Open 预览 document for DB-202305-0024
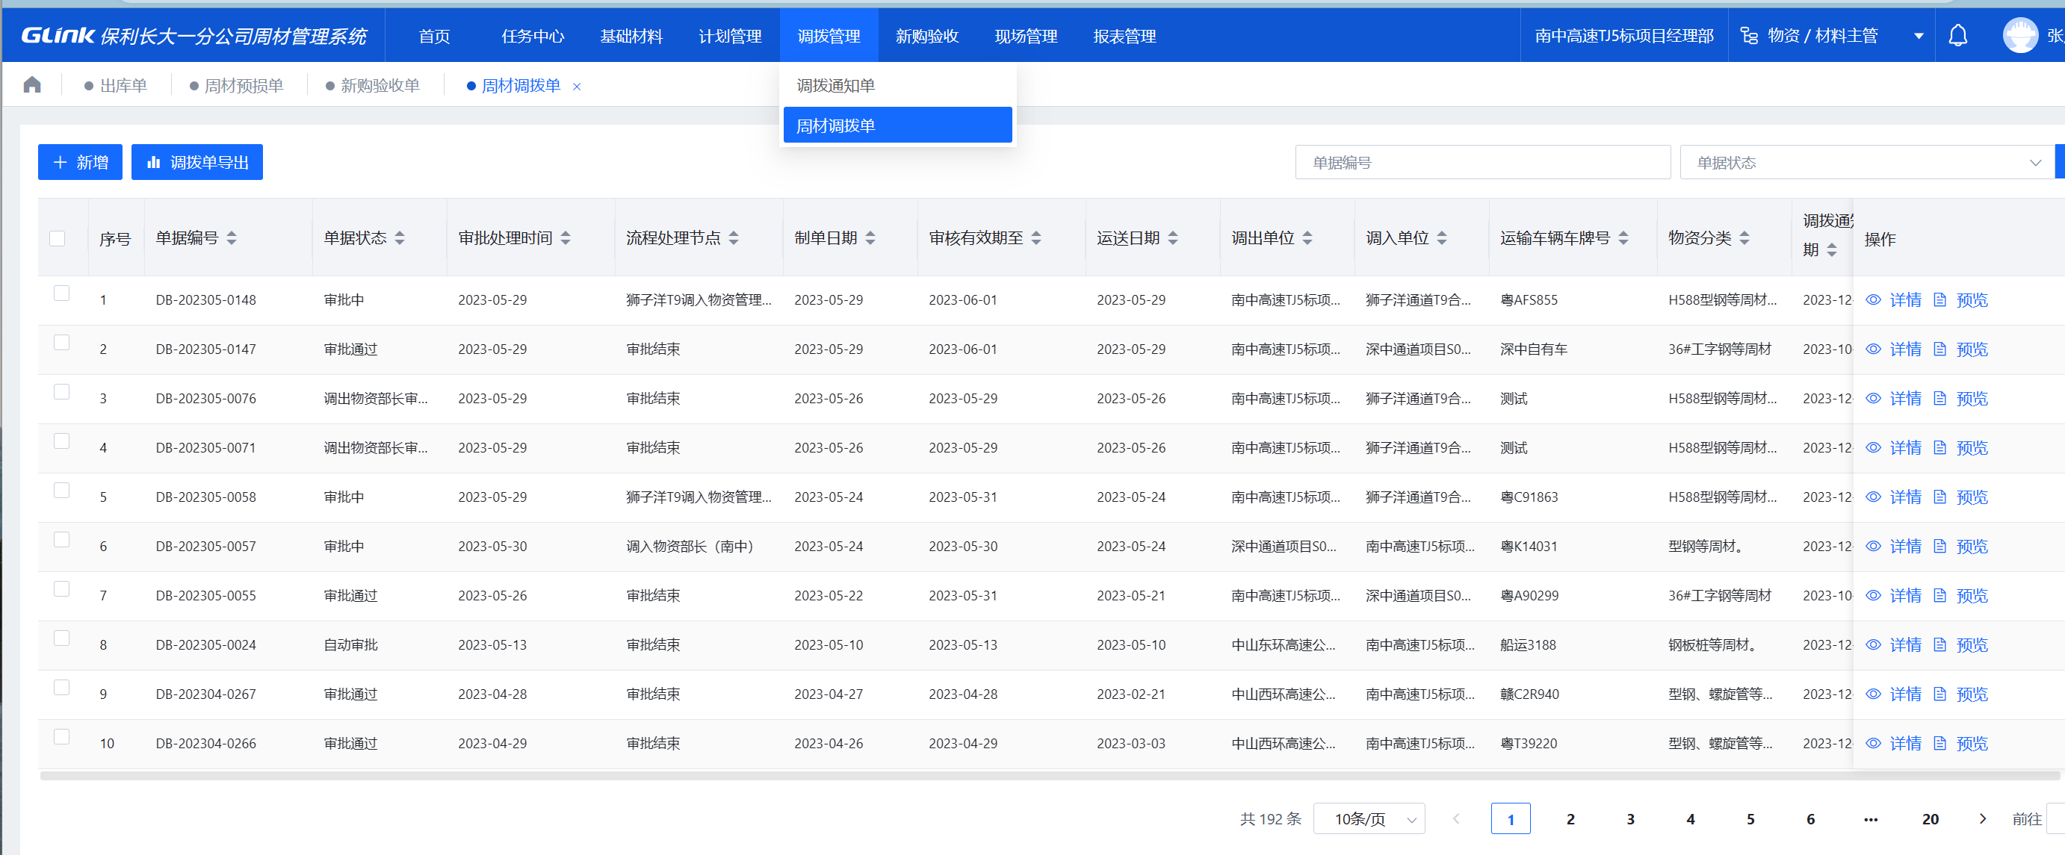2065x855 pixels. click(x=1961, y=645)
